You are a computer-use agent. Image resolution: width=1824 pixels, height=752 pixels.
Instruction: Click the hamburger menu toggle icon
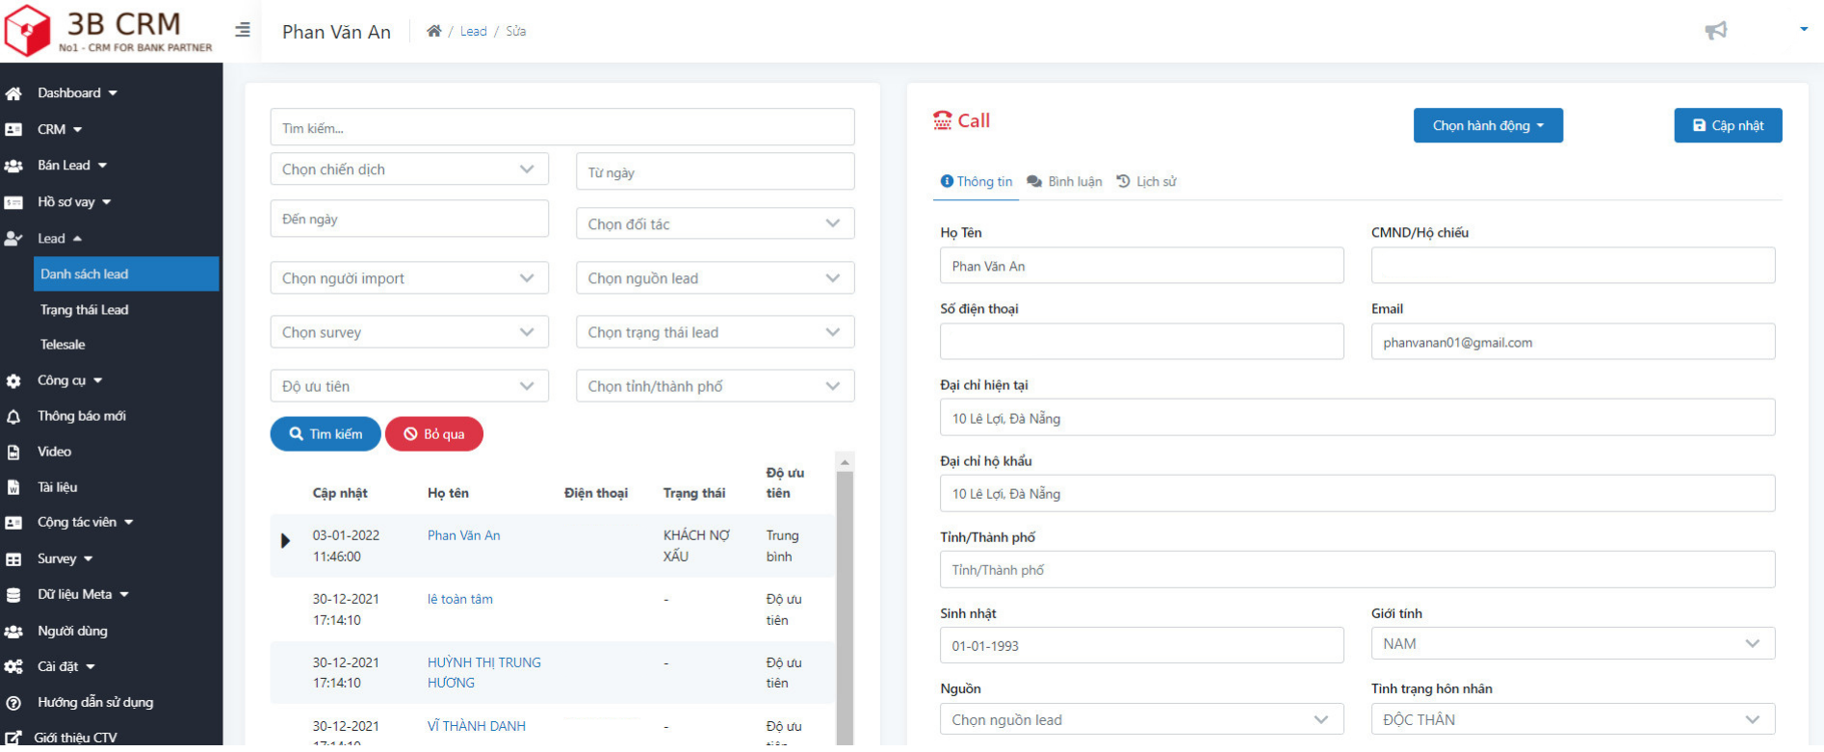243,31
